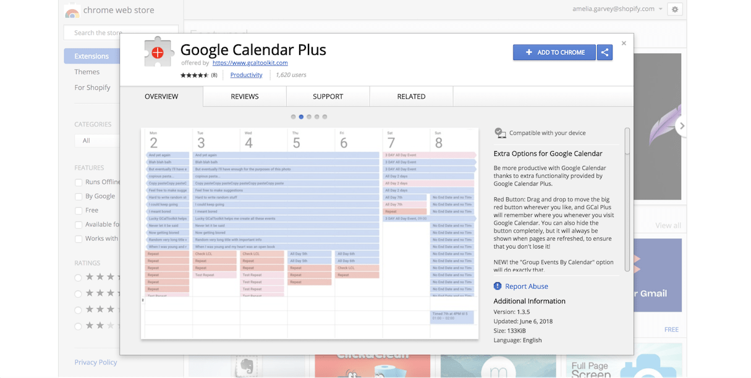Click the Updated: June 6, 2018 text

524,321
